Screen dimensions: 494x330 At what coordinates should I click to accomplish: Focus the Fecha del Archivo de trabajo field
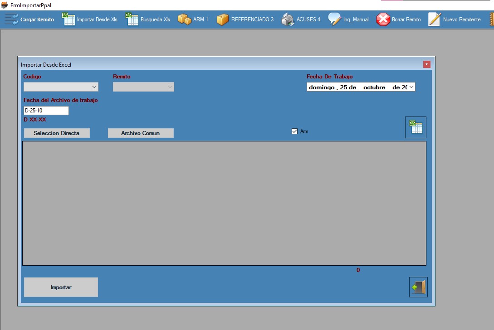46,111
